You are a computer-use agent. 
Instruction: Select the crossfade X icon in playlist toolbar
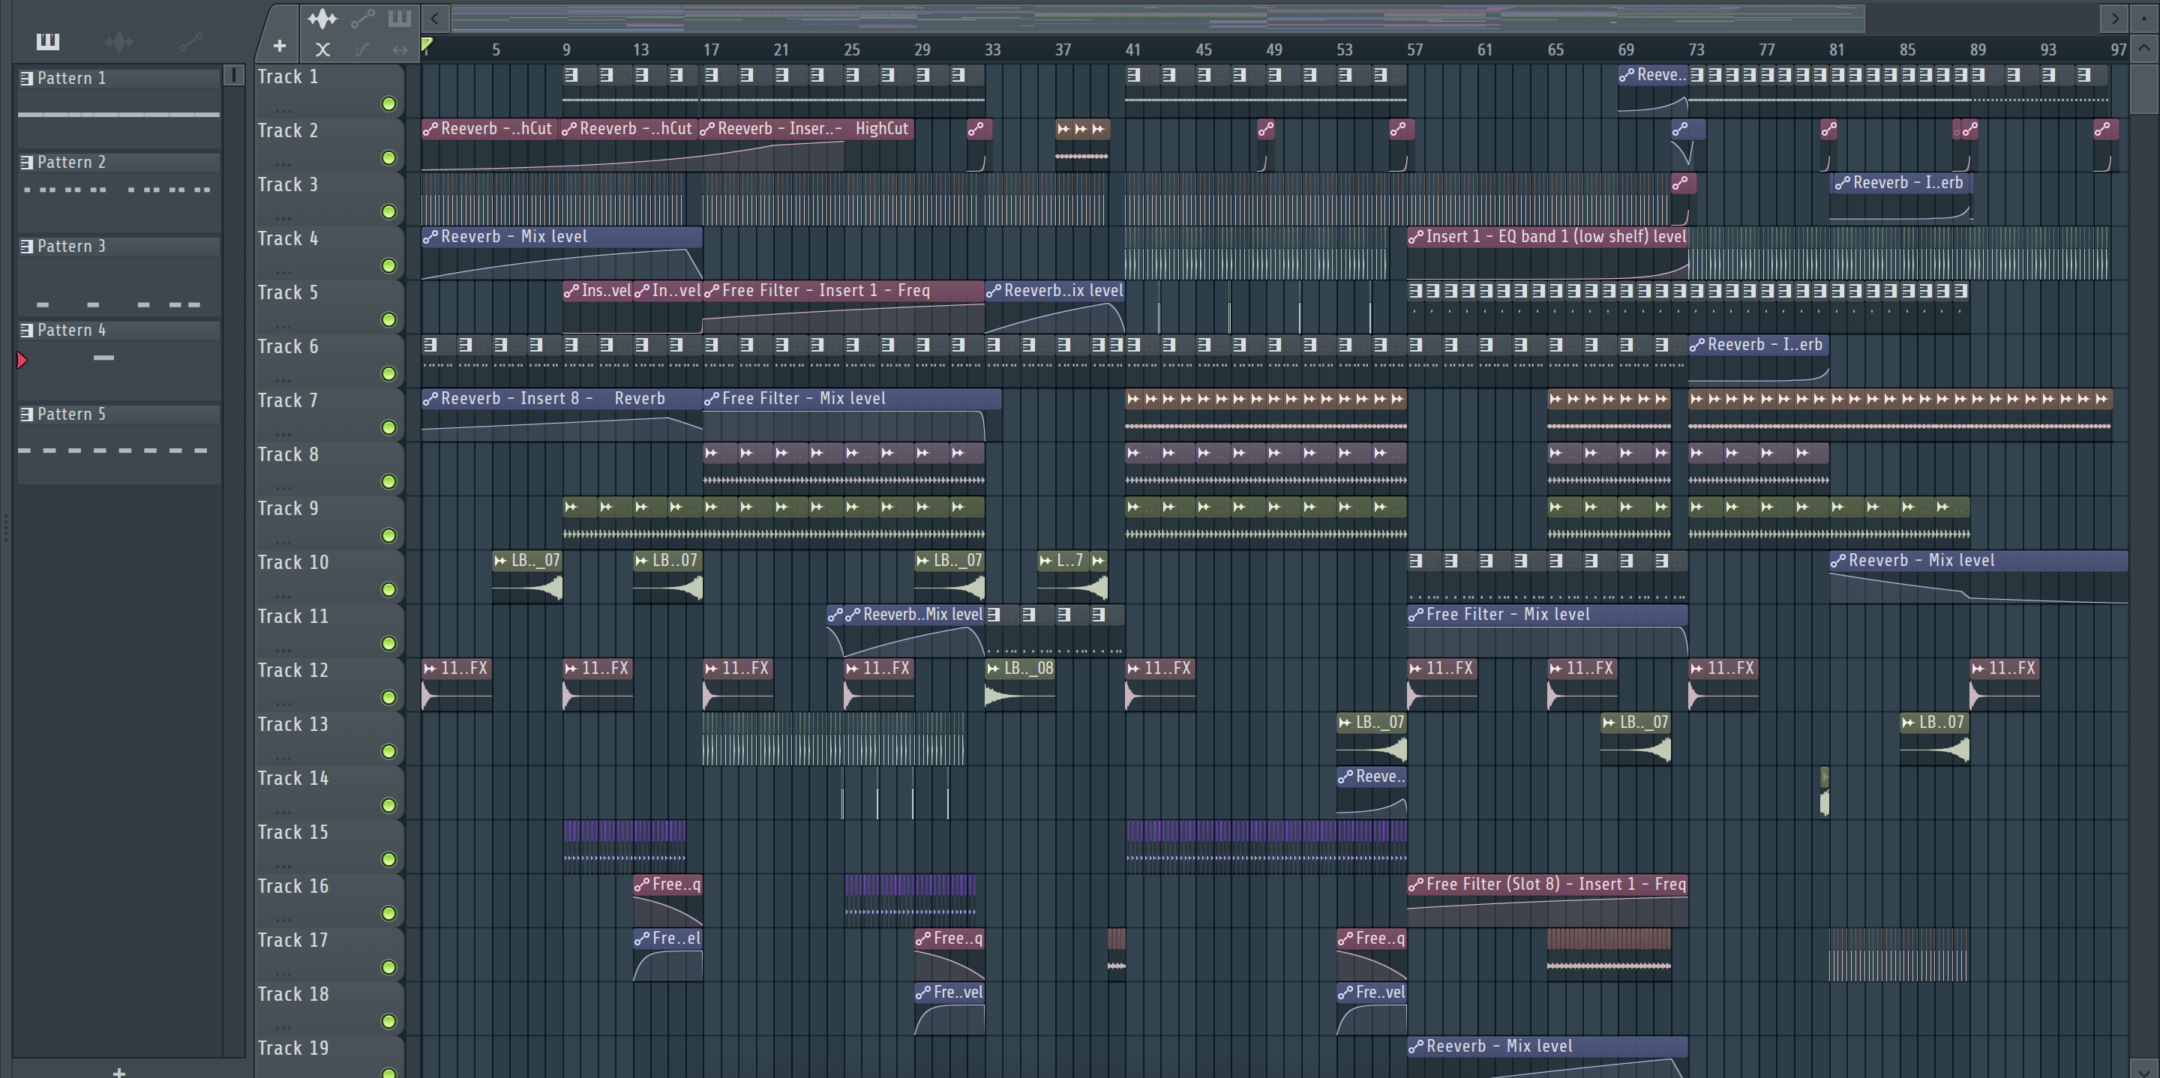(322, 49)
